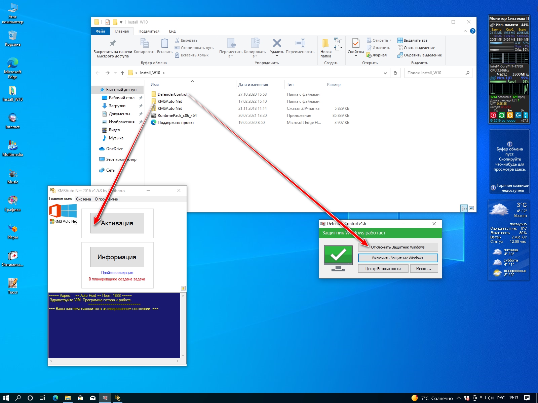
Task: Click the Активация button
Action: [x=117, y=223]
